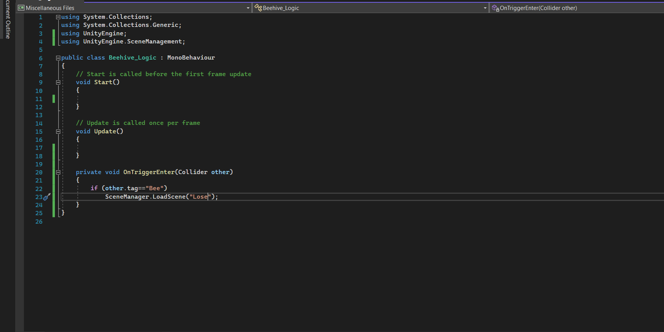Collapse the Beehive_Logic class block
Screen dimensions: 664x332
click(58, 58)
